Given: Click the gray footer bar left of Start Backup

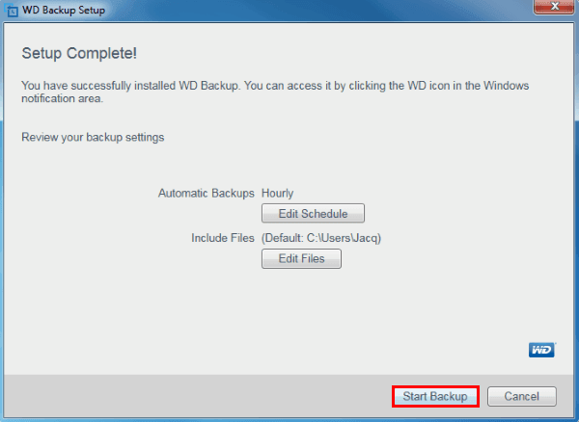Looking at the screenshot, I should [x=193, y=396].
